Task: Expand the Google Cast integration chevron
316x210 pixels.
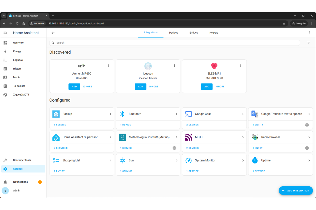Action: tap(243, 114)
